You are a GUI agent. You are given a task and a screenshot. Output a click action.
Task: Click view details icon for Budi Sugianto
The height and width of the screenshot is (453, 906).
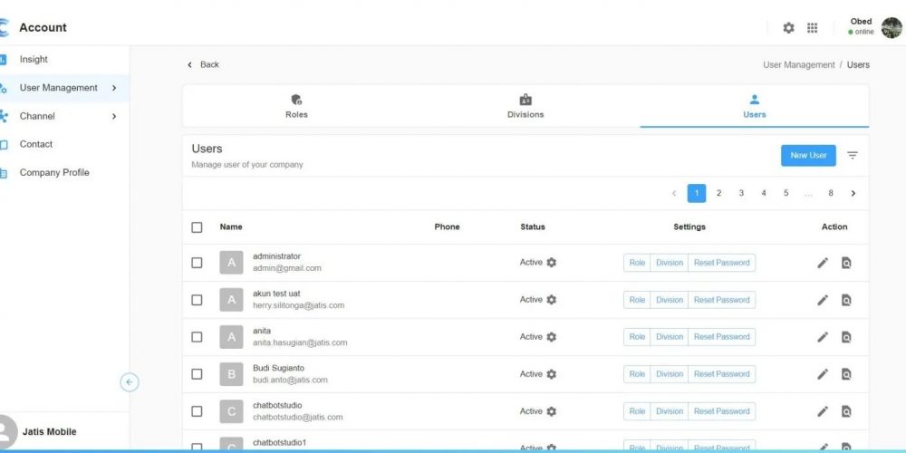846,374
